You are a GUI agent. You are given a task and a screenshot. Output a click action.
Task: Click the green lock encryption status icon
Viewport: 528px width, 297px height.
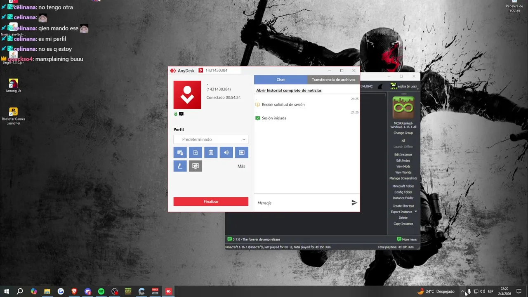click(176, 114)
